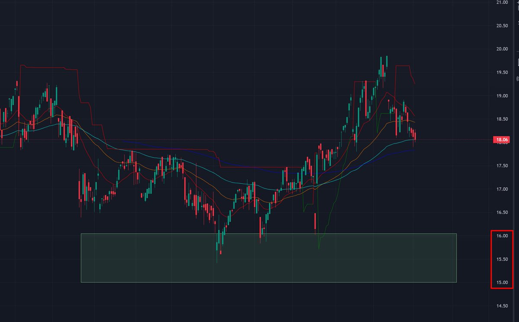Click the 21.00 price axis label
519x322 pixels.
(502, 3)
